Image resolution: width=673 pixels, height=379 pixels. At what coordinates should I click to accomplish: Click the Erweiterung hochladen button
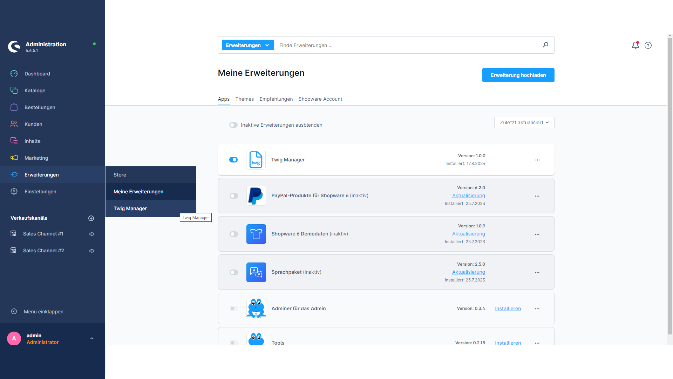pyautogui.click(x=518, y=75)
